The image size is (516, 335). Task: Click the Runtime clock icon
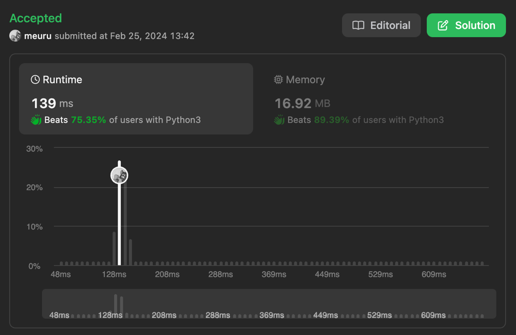click(35, 79)
